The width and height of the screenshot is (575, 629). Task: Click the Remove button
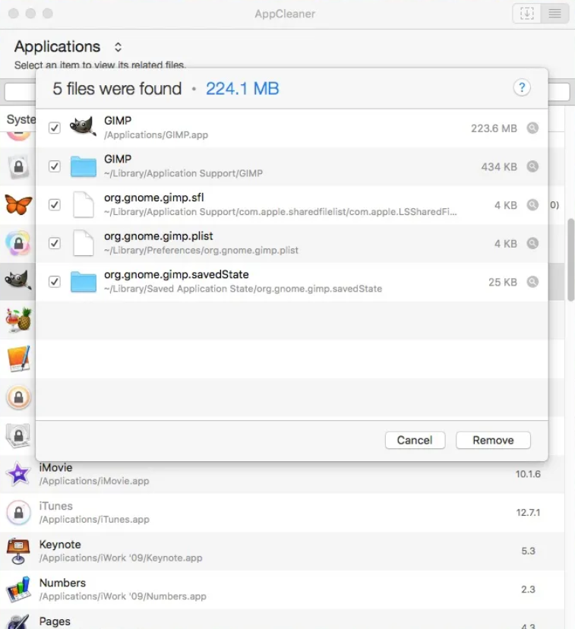(493, 440)
